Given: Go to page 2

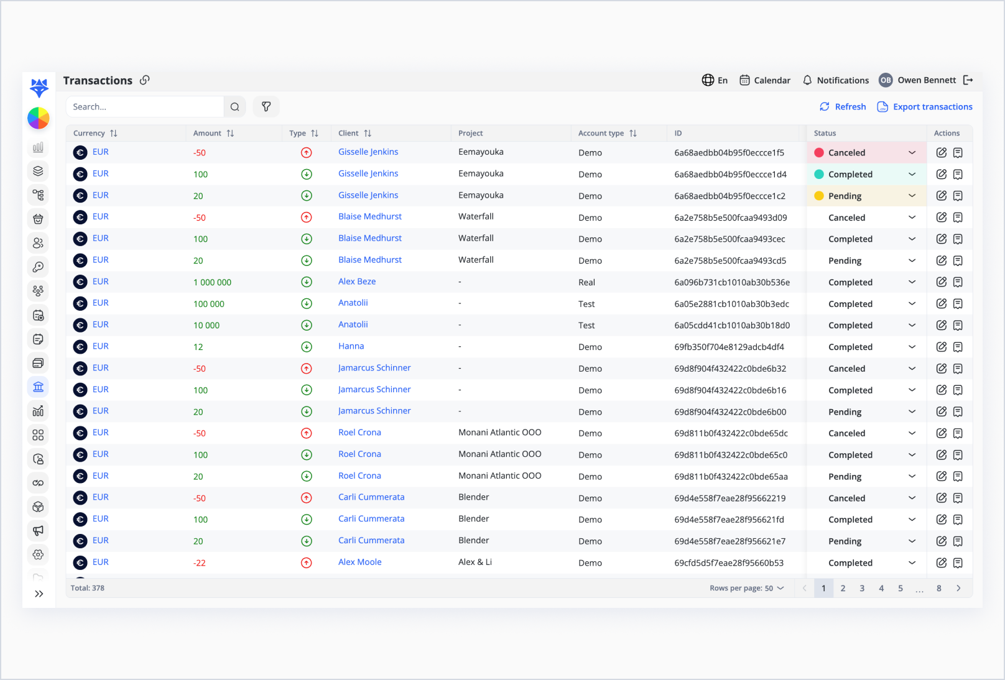Looking at the screenshot, I should click(x=843, y=588).
